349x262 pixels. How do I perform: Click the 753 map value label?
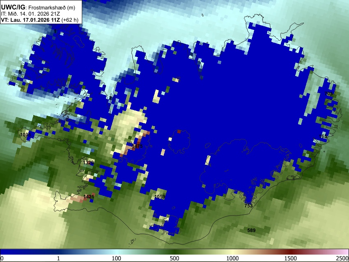(249, 206)
